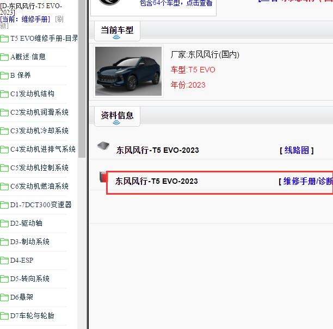Click folder icon beside D4-ESP
The image size is (333, 329).
click(x=4, y=260)
